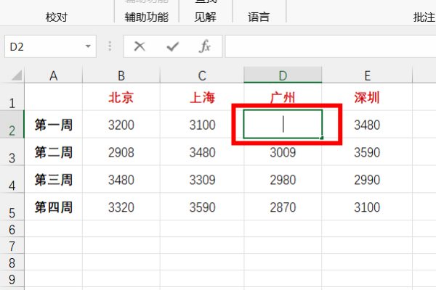Select cell D5 containing 2870

coord(283,207)
